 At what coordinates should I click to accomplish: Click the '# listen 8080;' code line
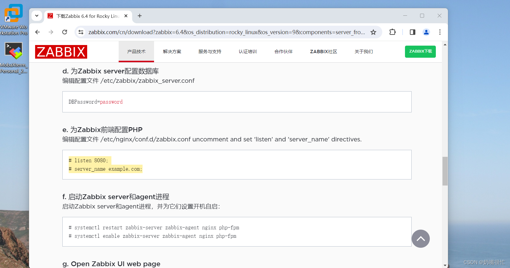click(x=88, y=160)
